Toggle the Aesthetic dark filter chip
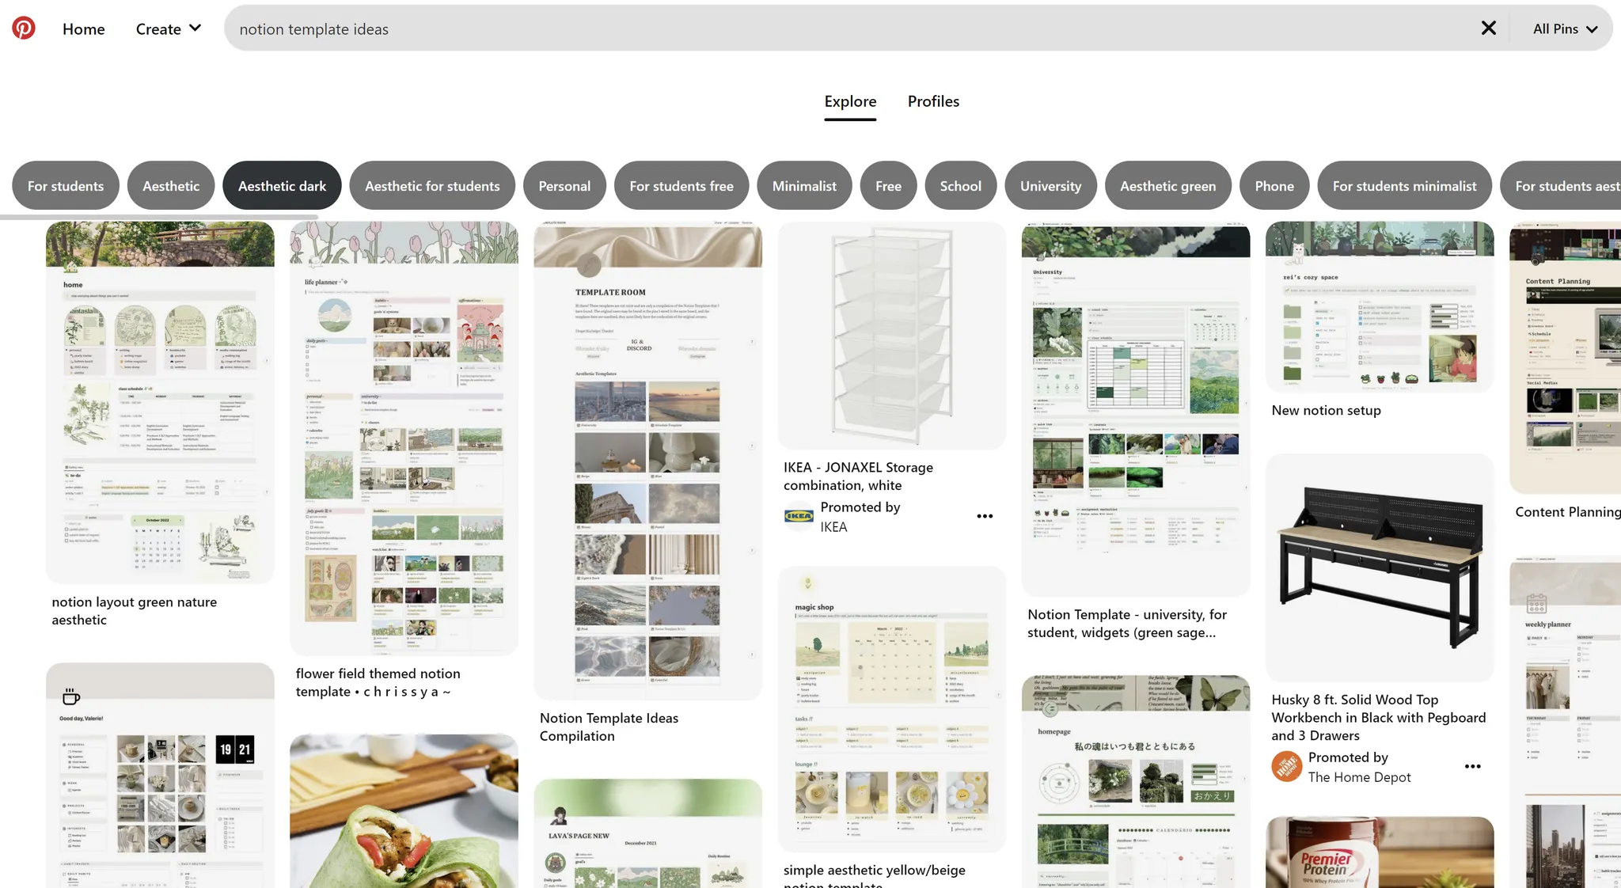This screenshot has width=1621, height=888. pos(282,186)
